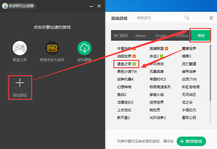Viewport: 217px width, 149px height.
Task: Click the plus 添加游戏 tile
Action: 20,86
